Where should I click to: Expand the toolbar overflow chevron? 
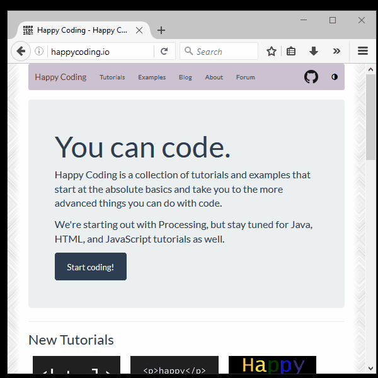336,52
